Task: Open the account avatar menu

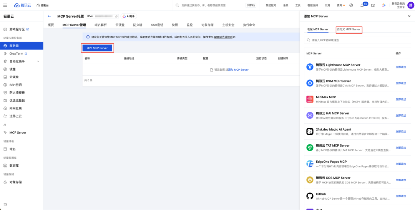Action: pyautogui.click(x=410, y=5)
